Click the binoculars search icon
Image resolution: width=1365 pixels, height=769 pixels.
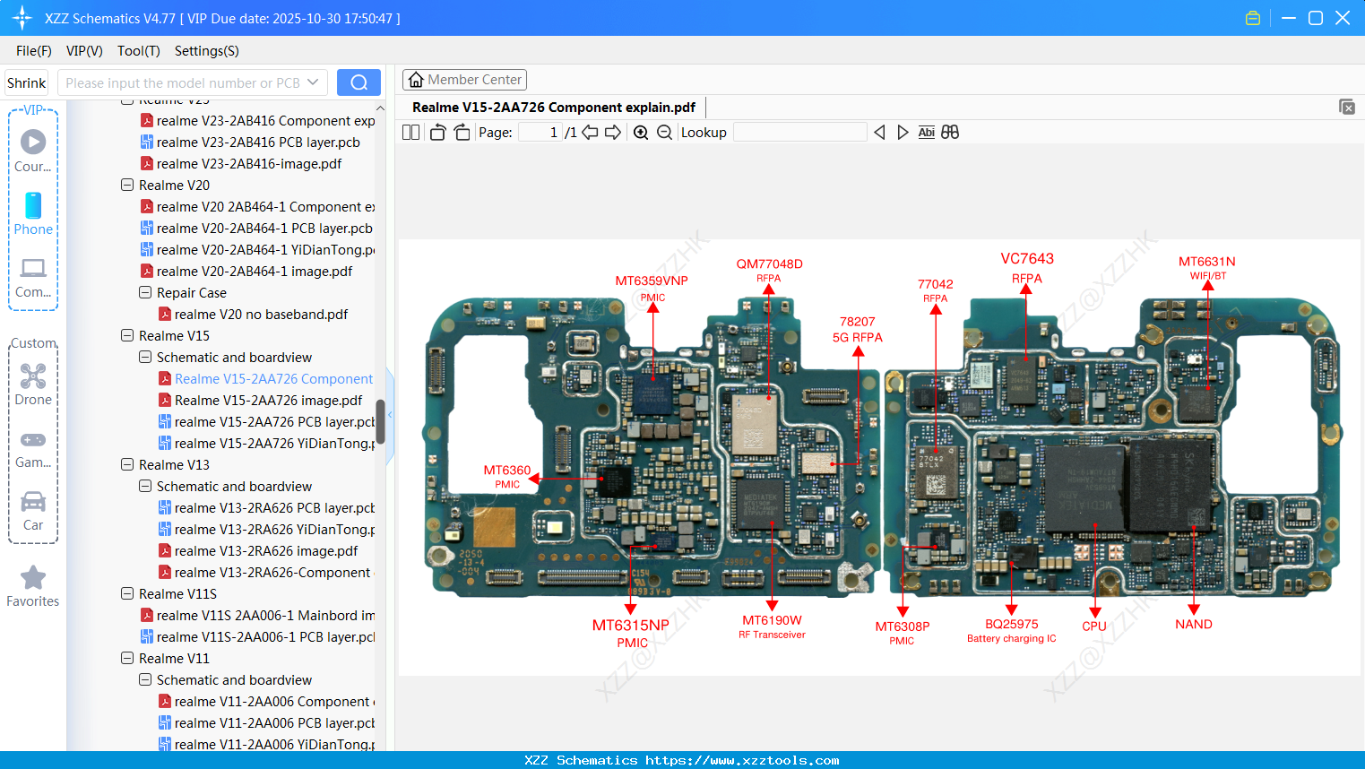950,132
